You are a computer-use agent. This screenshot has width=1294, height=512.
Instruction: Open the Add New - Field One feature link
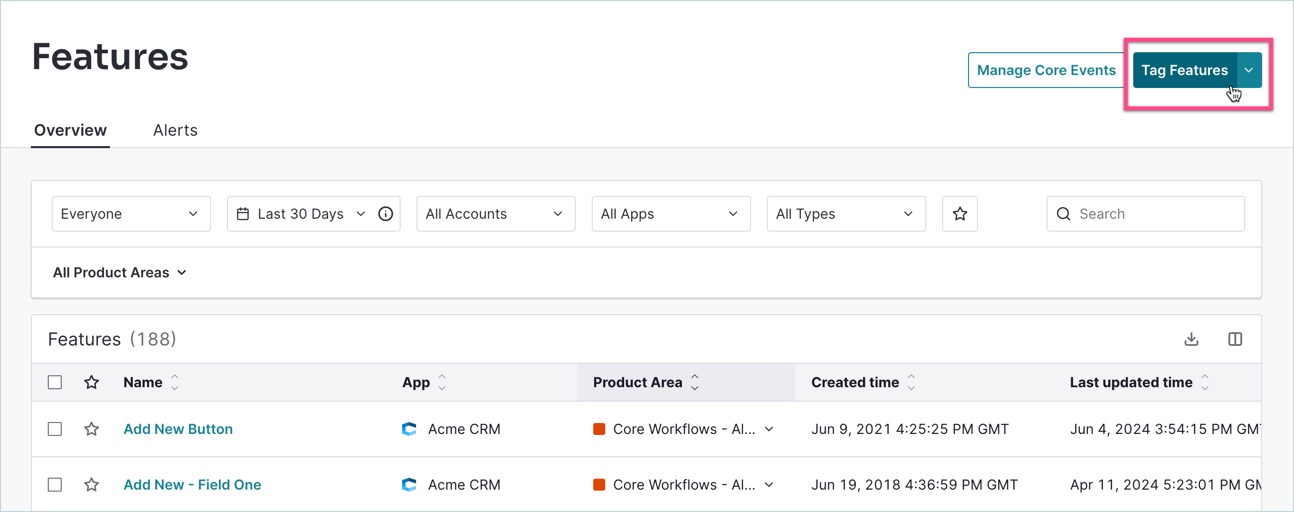[x=193, y=484]
